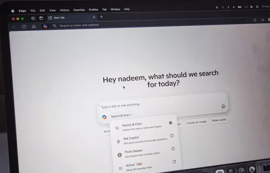The width and height of the screenshot is (270, 173).
Task: Click the Make a plan suggestion button
Action: click(x=219, y=120)
